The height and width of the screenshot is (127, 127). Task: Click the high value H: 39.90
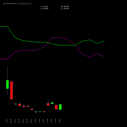65,7
